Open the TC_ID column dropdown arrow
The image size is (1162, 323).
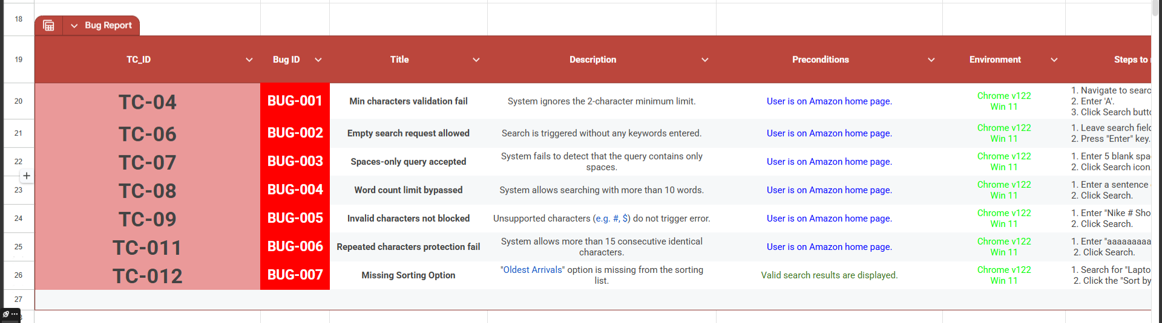pyautogui.click(x=249, y=60)
